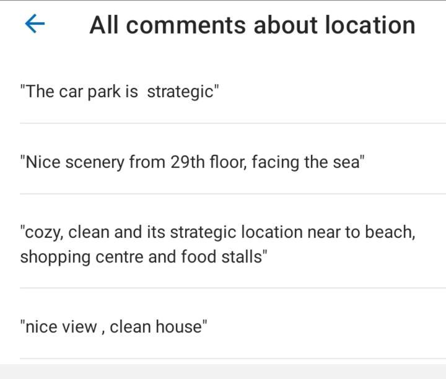
Task: Click the word "strategic" in car park comment
Action: tap(180, 92)
